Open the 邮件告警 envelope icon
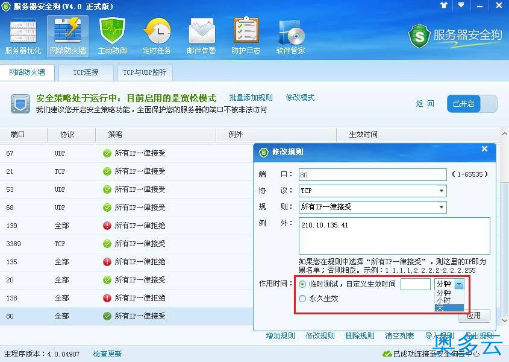This screenshot has height=362, width=509. (201, 36)
